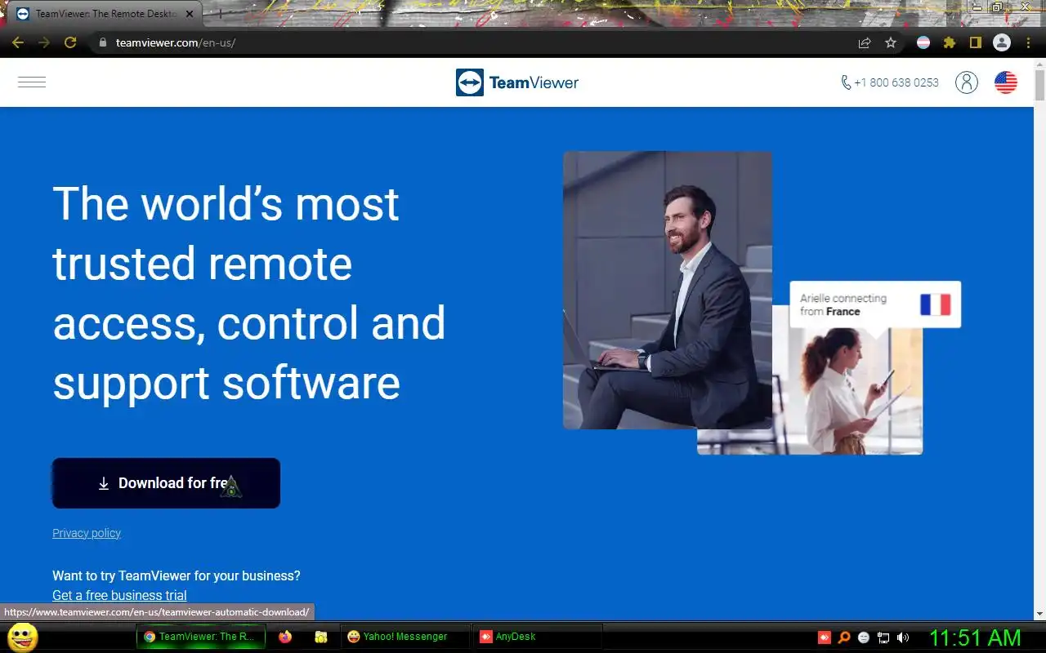Image resolution: width=1046 pixels, height=653 pixels.
Task: Click the scrollbar down arrow
Action: click(x=1039, y=614)
